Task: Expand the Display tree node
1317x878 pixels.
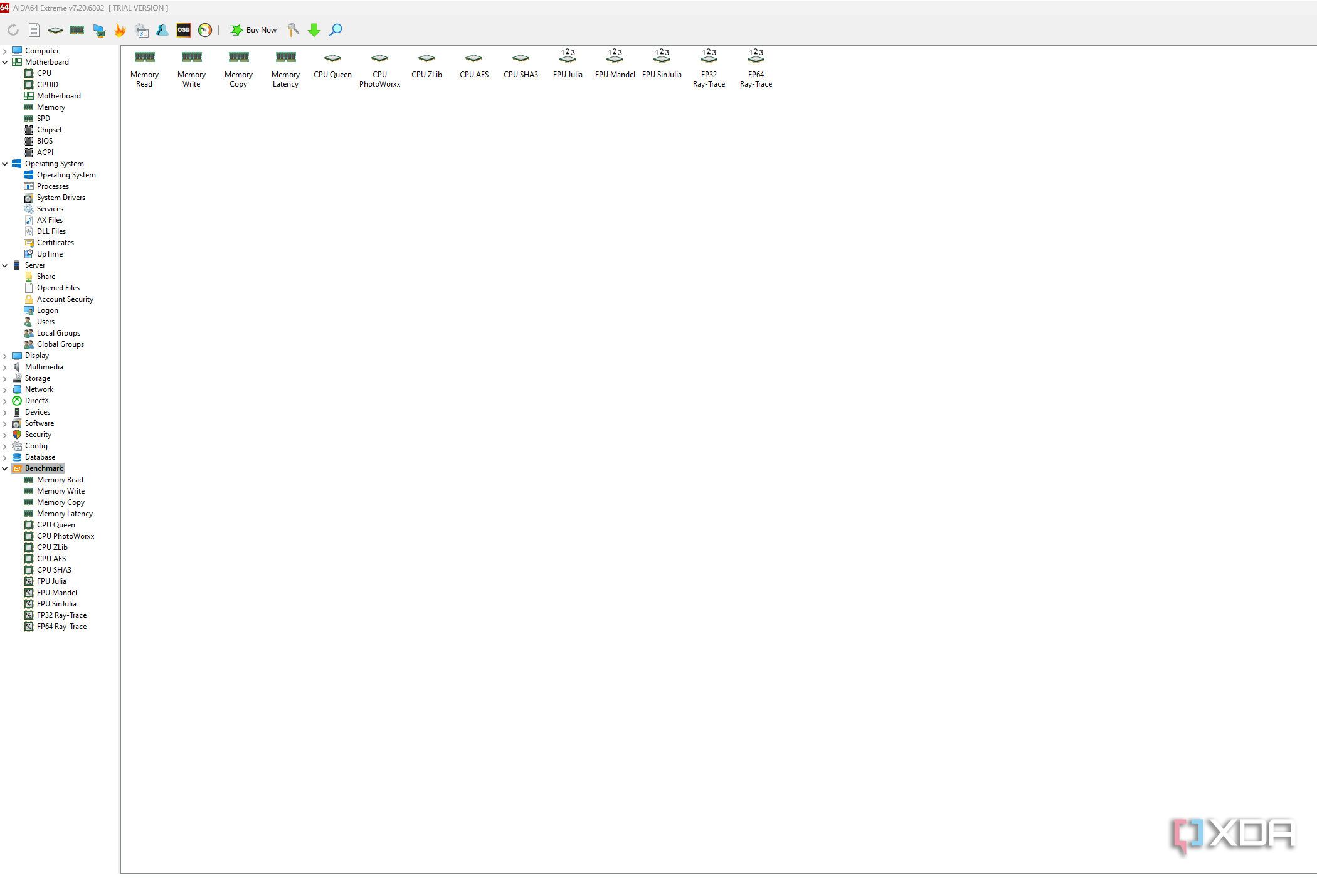Action: coord(5,356)
